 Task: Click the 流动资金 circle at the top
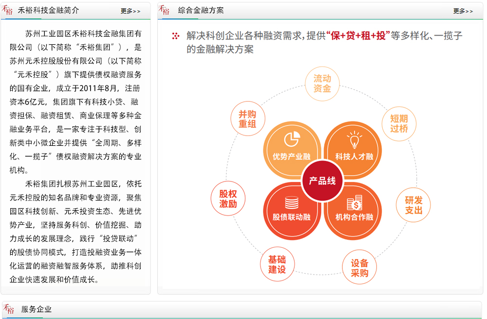tap(322, 83)
